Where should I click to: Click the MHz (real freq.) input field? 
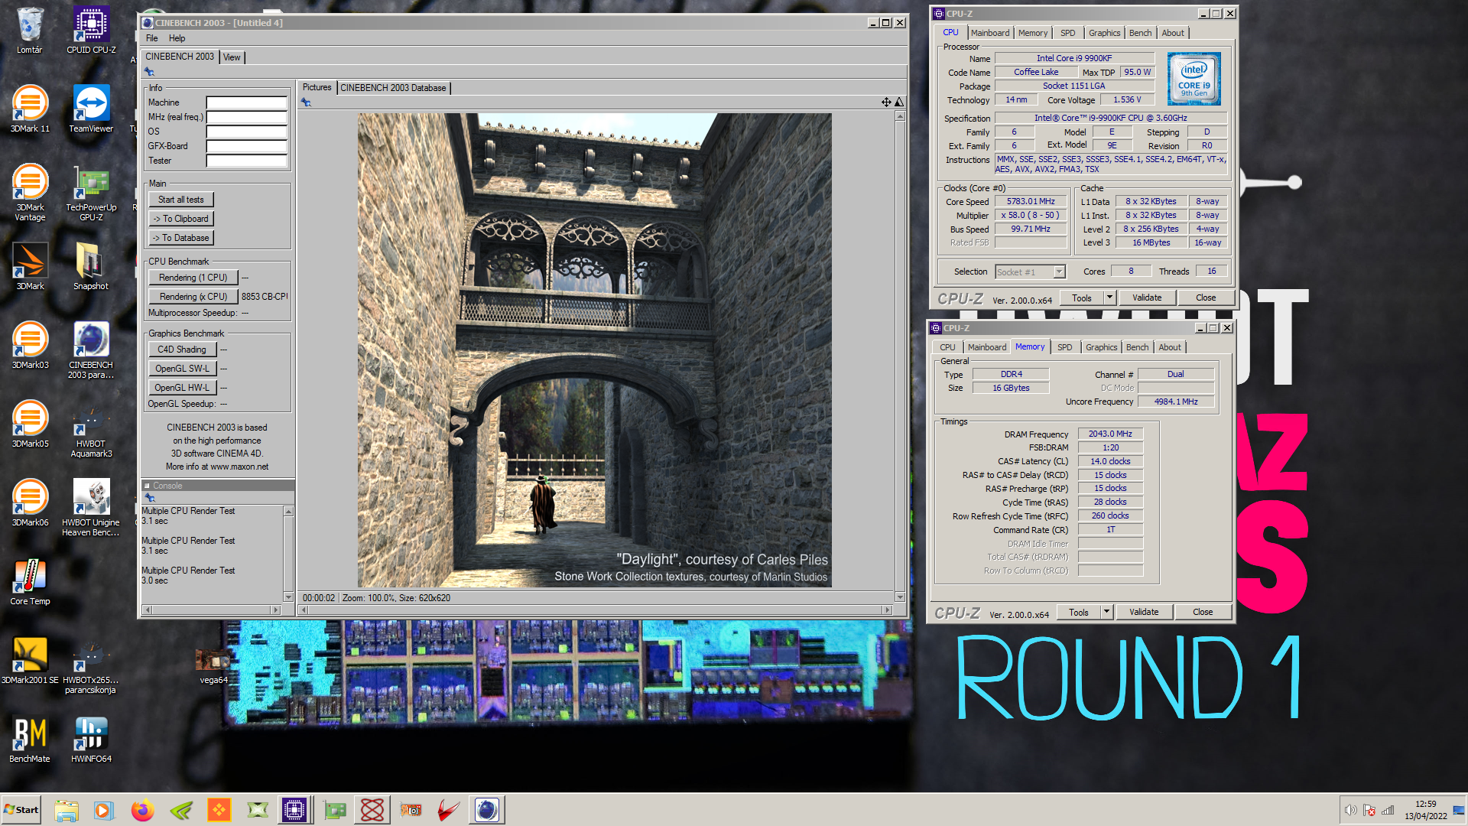pyautogui.click(x=247, y=117)
